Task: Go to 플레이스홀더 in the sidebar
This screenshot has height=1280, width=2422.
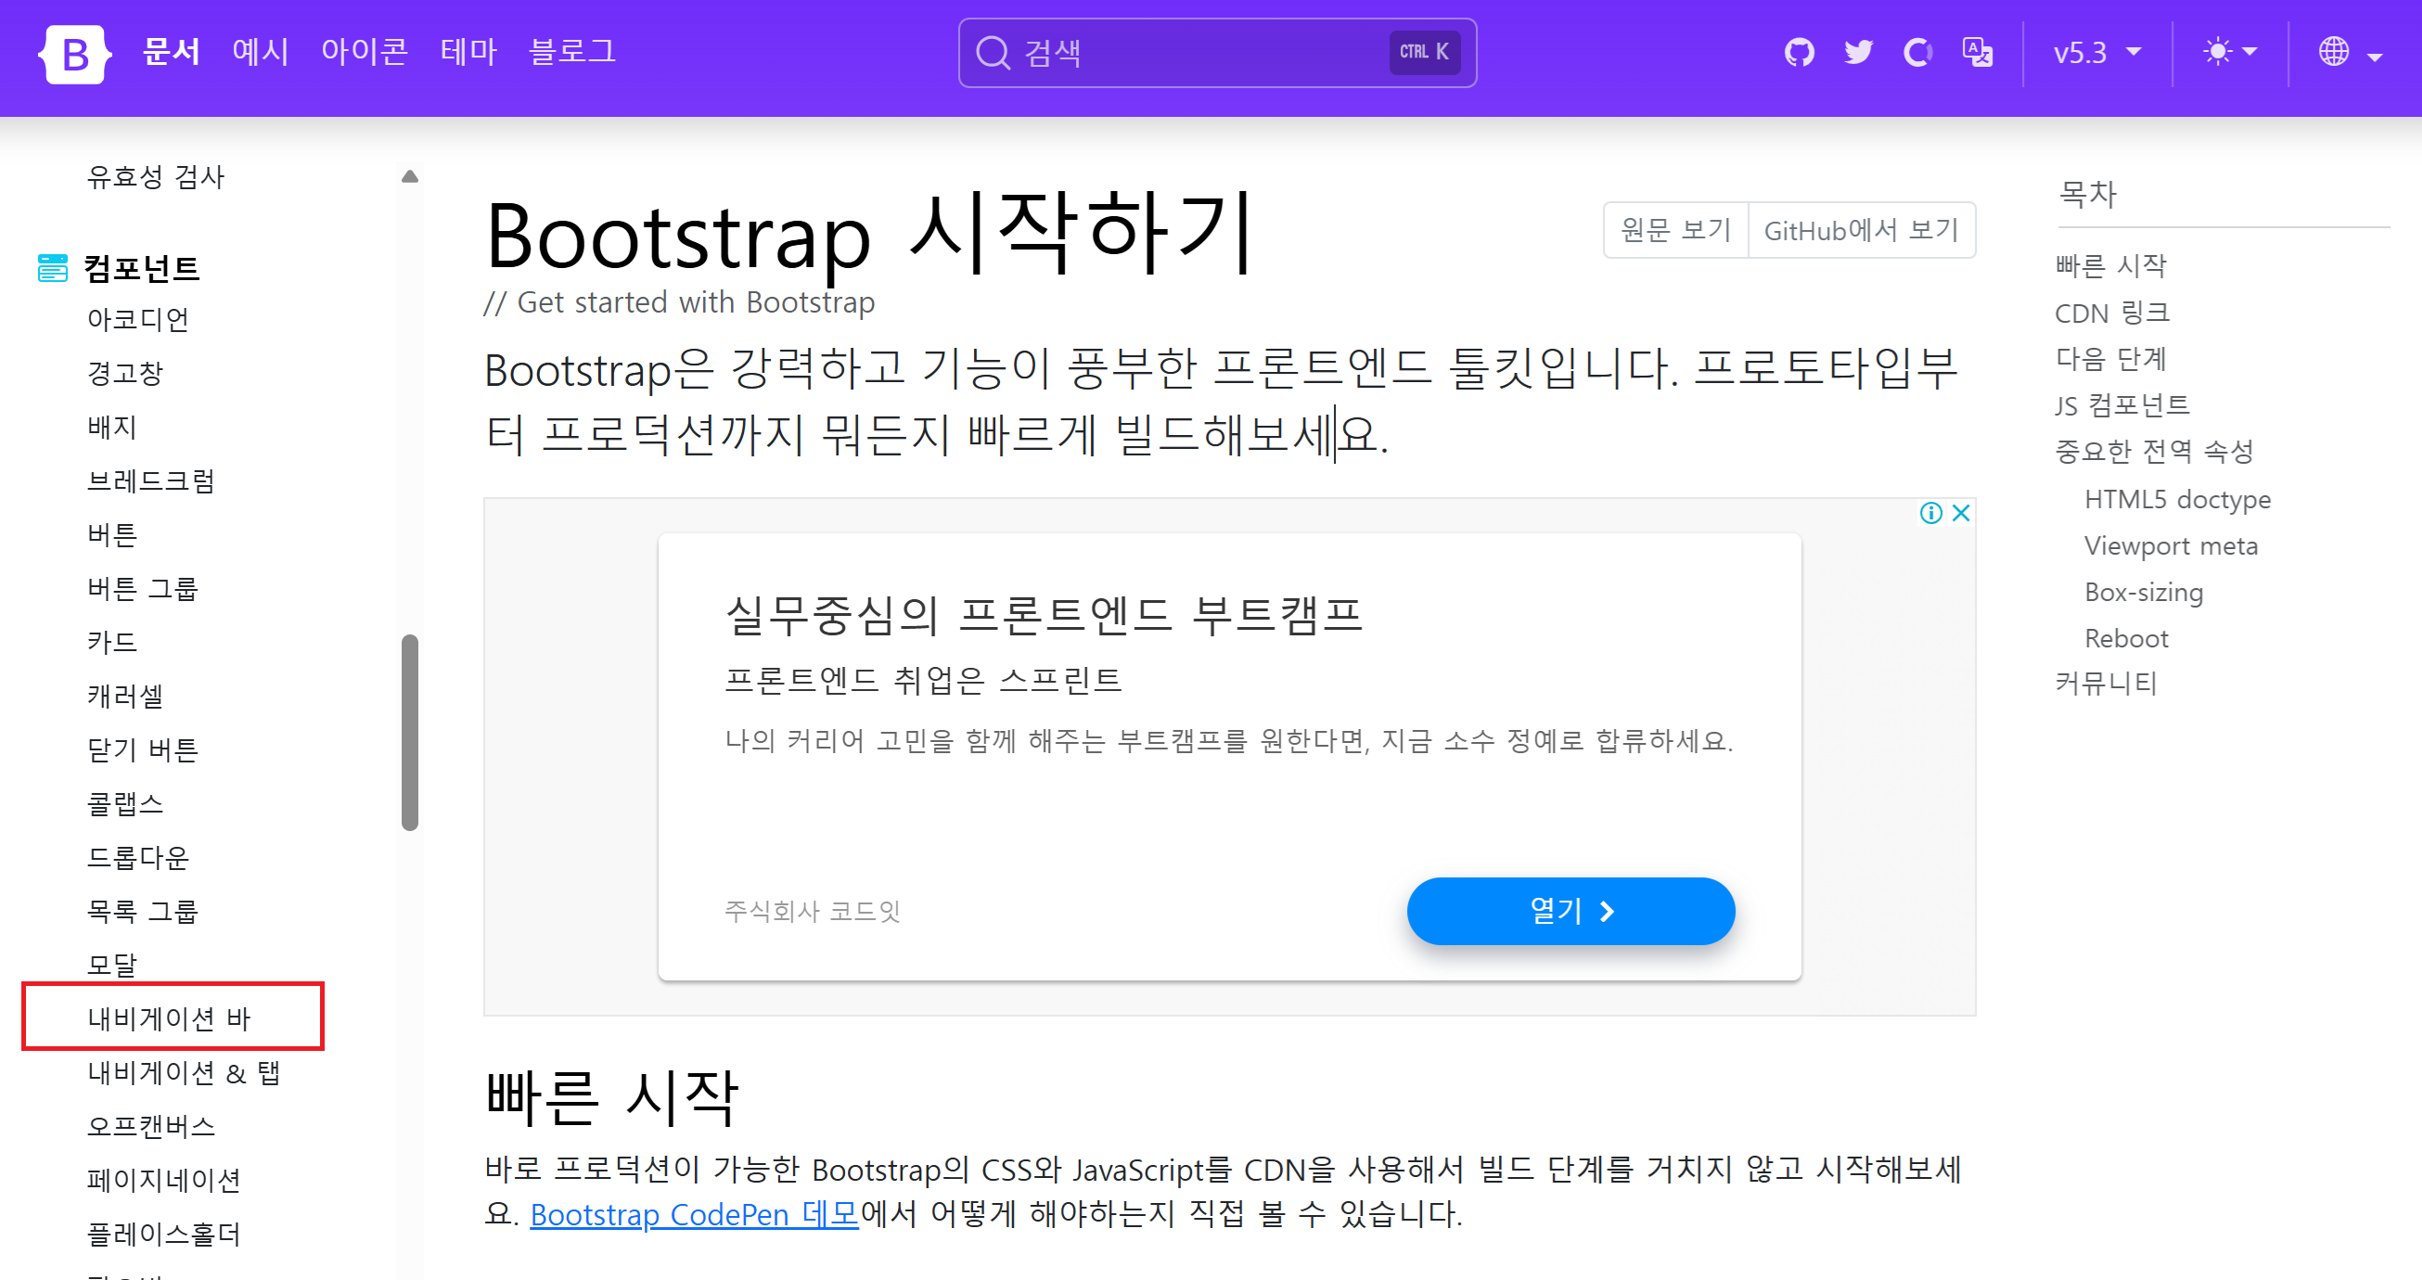Action: [164, 1234]
